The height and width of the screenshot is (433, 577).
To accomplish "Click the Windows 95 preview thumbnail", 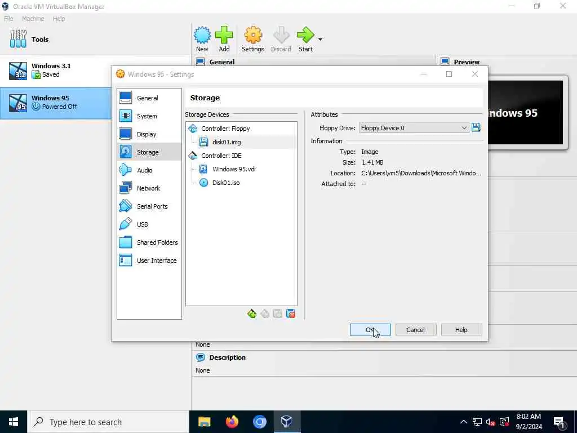I will [526, 112].
